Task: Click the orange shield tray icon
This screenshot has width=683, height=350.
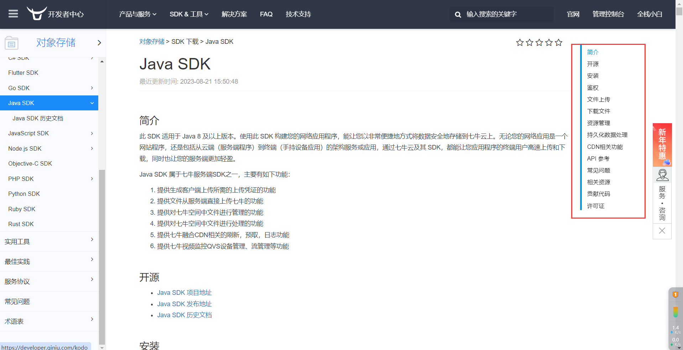Action: tap(675, 294)
